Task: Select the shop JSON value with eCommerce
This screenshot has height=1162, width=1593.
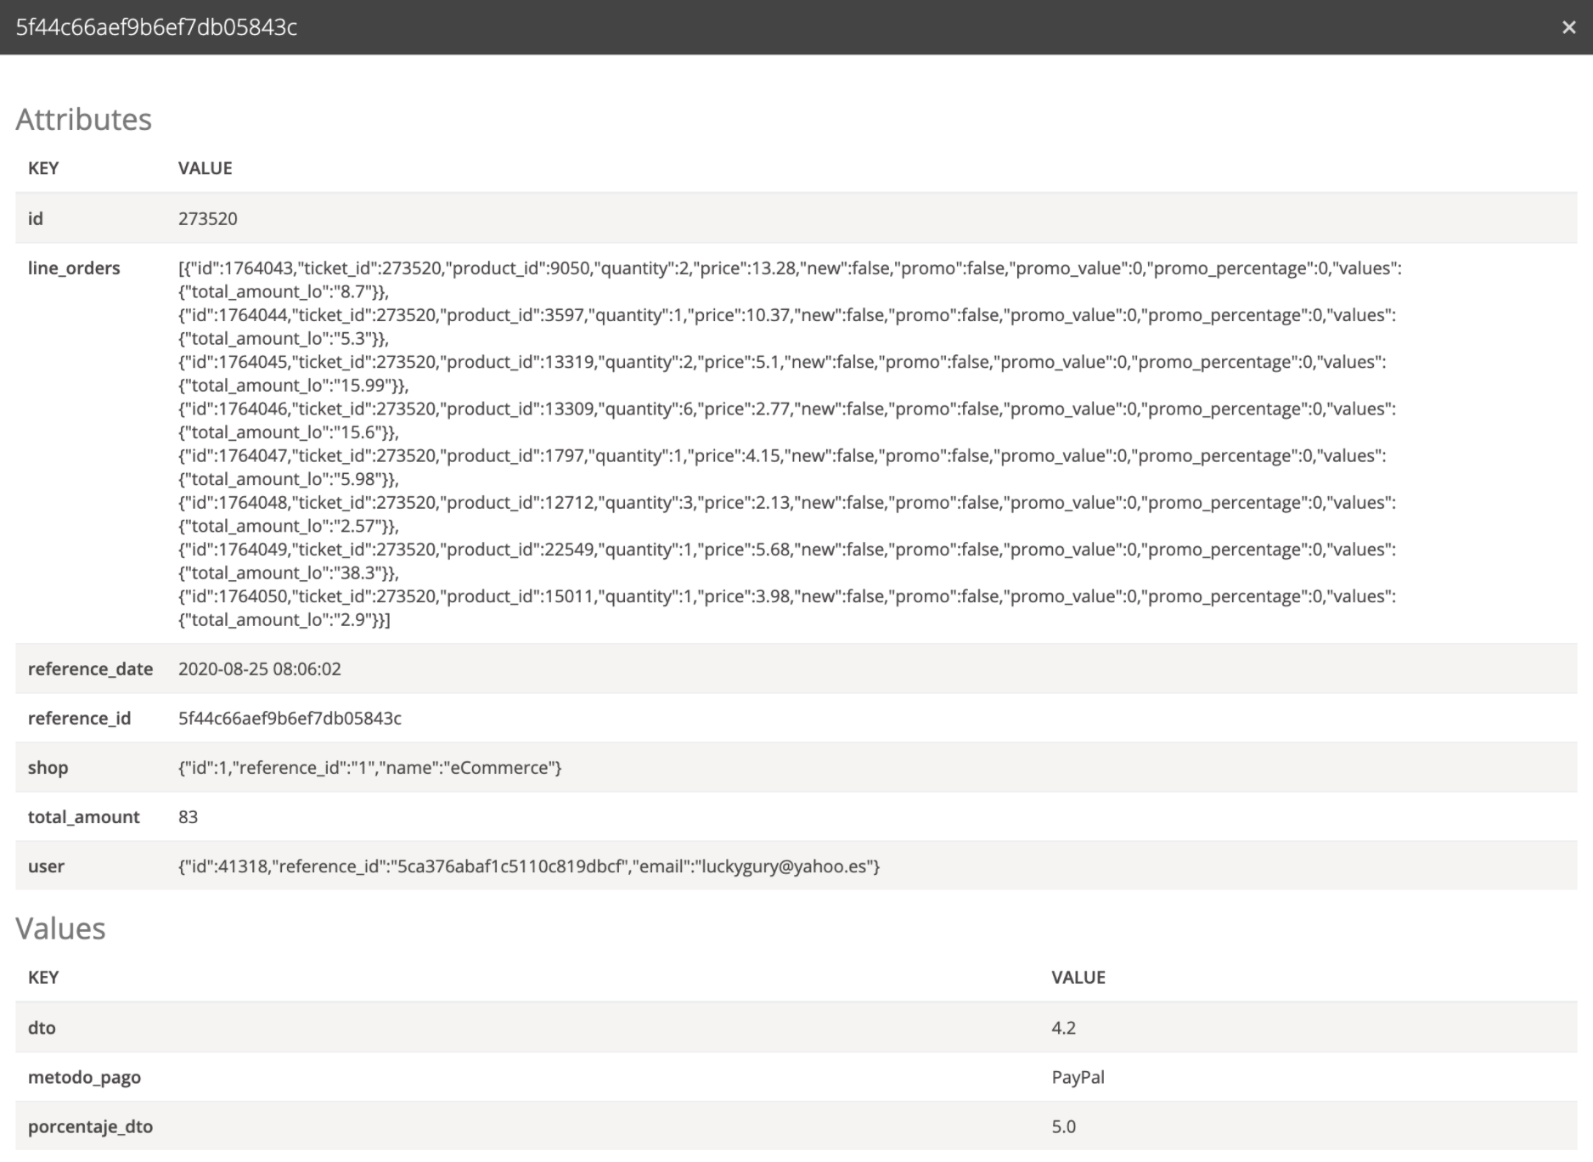Action: point(369,767)
